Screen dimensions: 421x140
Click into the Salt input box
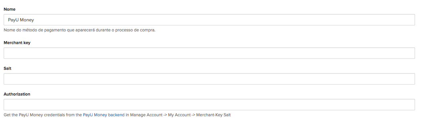click(x=209, y=79)
